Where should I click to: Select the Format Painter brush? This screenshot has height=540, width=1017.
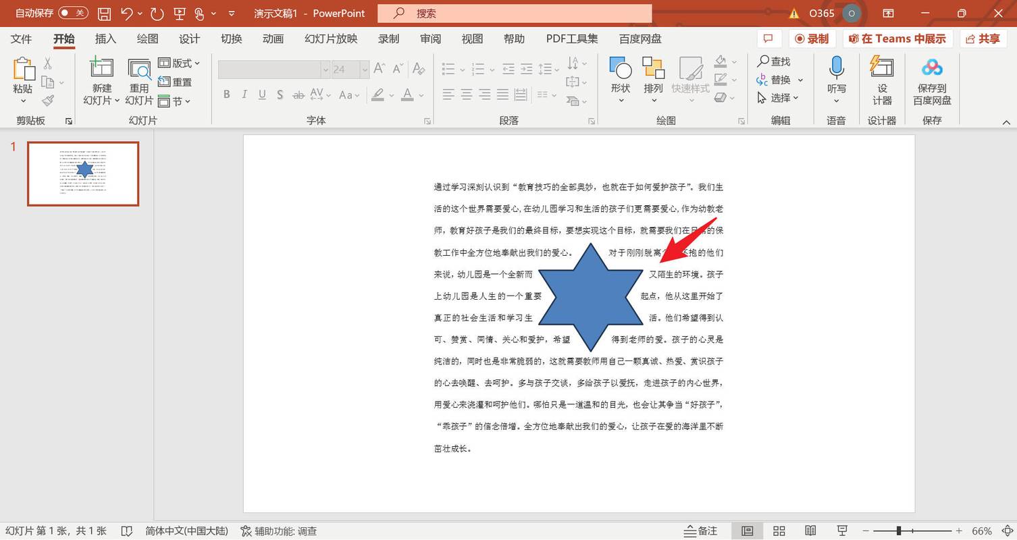[x=48, y=101]
